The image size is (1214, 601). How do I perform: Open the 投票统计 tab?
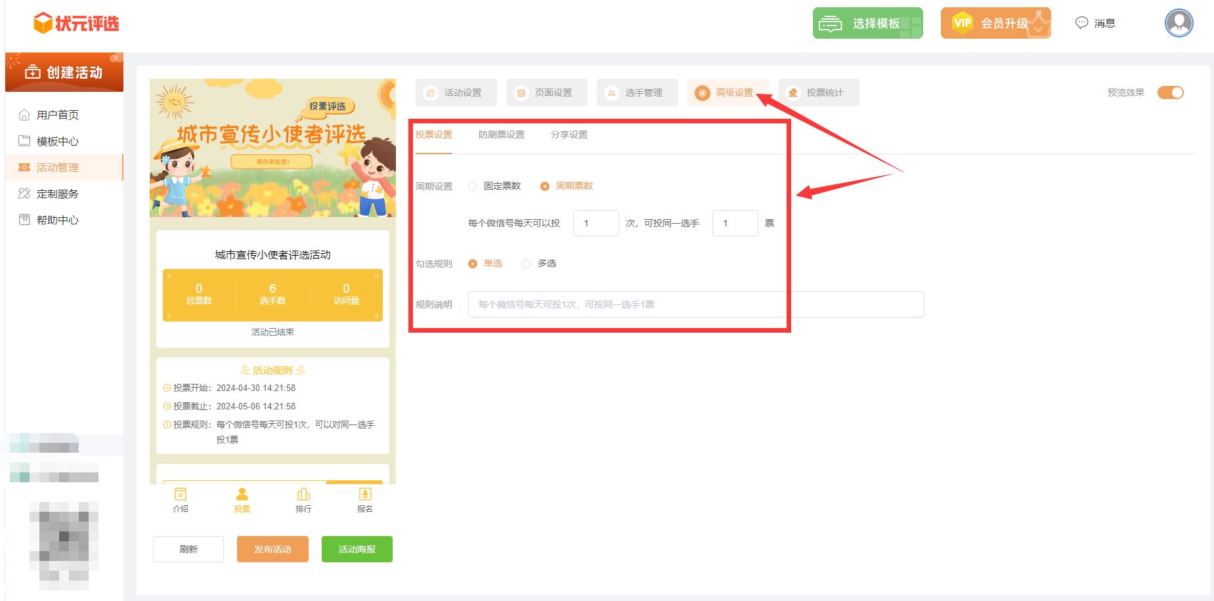point(818,93)
